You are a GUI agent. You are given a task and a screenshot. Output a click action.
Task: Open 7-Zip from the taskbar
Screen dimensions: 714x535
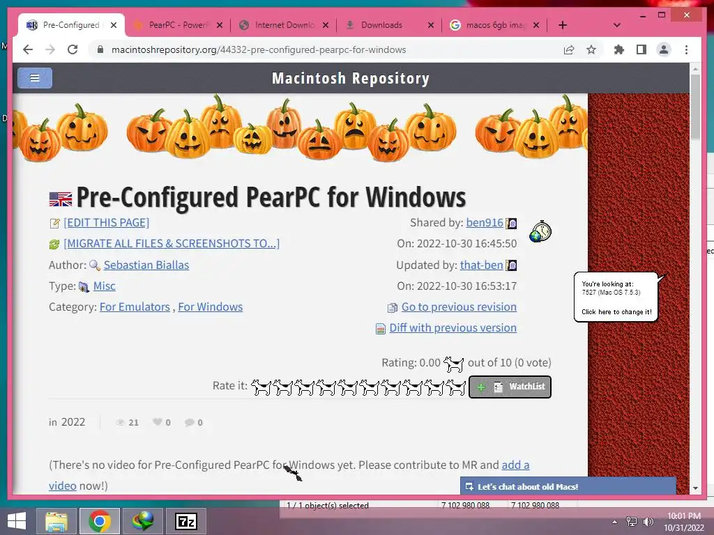[185, 521]
